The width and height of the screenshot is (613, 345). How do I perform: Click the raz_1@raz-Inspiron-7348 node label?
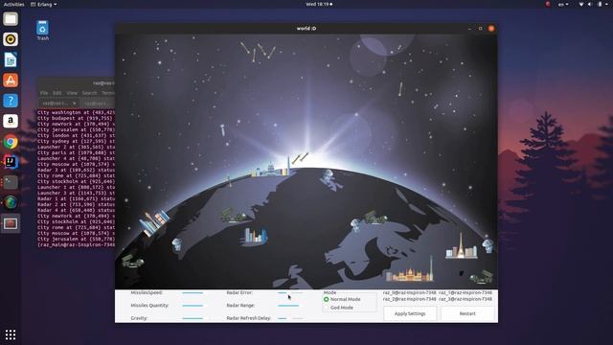465,292
